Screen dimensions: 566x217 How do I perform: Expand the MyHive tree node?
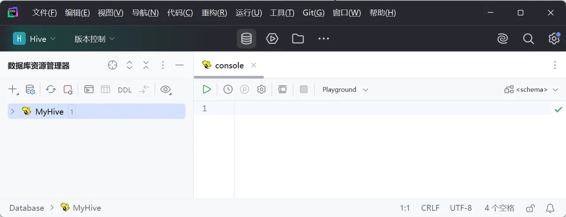tap(12, 111)
